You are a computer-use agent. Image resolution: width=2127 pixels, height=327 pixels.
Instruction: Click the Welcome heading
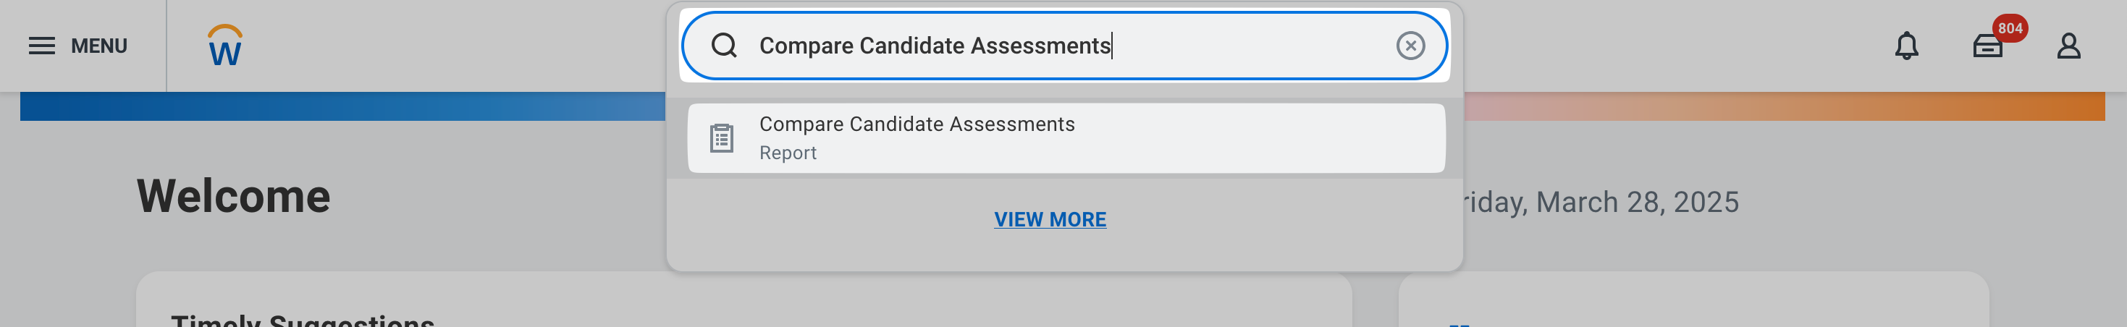tap(234, 197)
